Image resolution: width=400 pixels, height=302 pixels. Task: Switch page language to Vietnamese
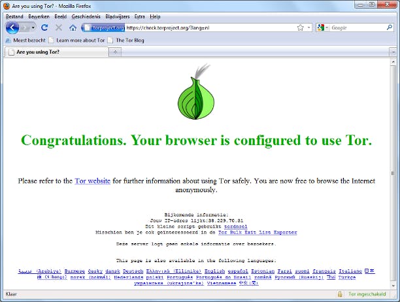pos(222,284)
